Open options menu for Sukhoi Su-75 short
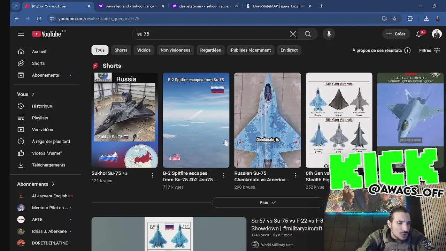 point(152,175)
